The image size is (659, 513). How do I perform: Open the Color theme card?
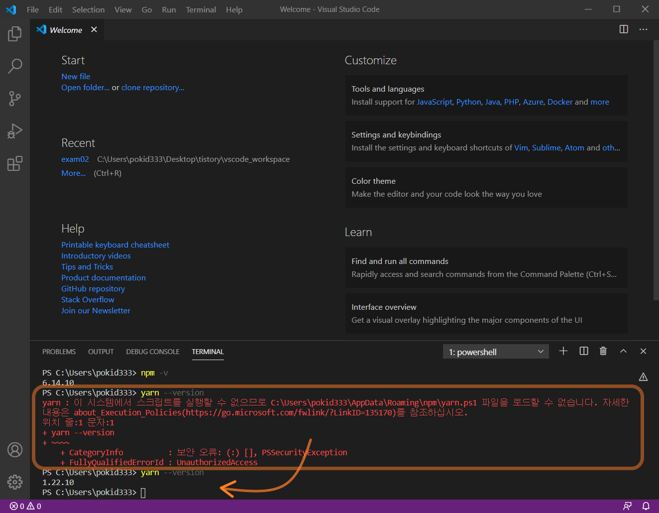[x=486, y=187]
